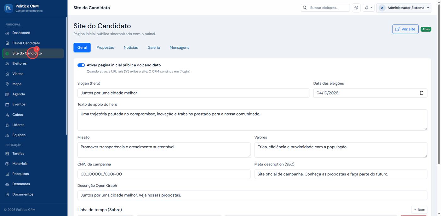The width and height of the screenshot is (441, 216).
Task: Click the search magnifier icon
Action: [305, 8]
